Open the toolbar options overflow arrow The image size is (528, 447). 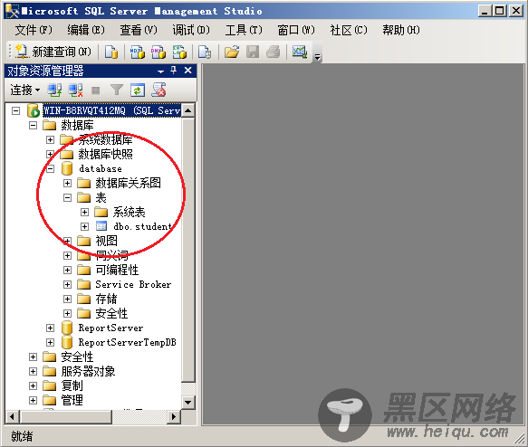318,57
